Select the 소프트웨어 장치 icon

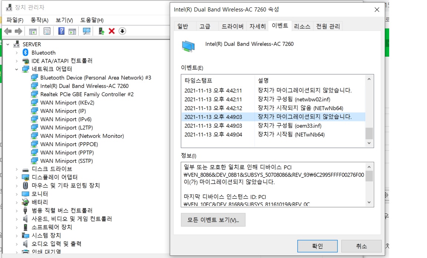click(26, 227)
